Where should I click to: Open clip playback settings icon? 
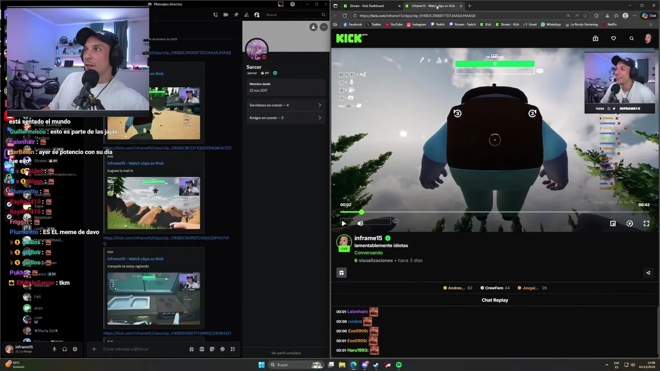tap(630, 224)
